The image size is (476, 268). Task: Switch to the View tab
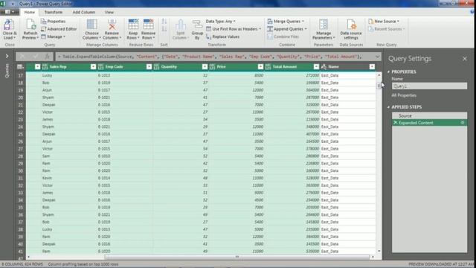(x=109, y=12)
